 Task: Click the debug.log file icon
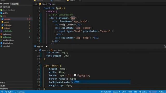click(x=1, y=37)
